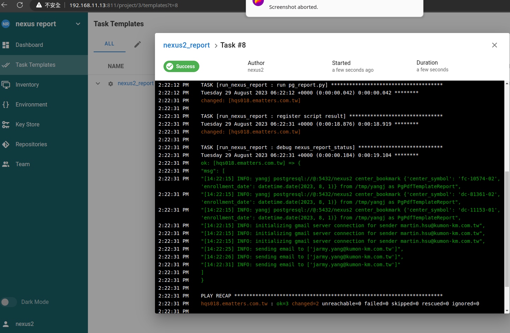Click the Dashboard icon in sidebar
This screenshot has height=333, width=510.
6,45
